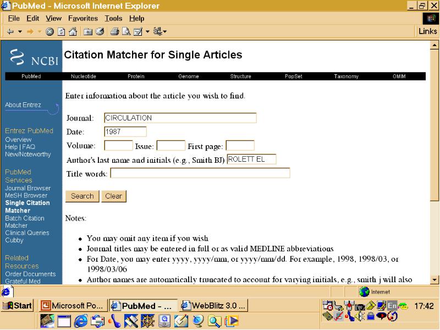The height and width of the screenshot is (330, 440).
Task: Open the Overview sidebar link
Action: point(18,140)
